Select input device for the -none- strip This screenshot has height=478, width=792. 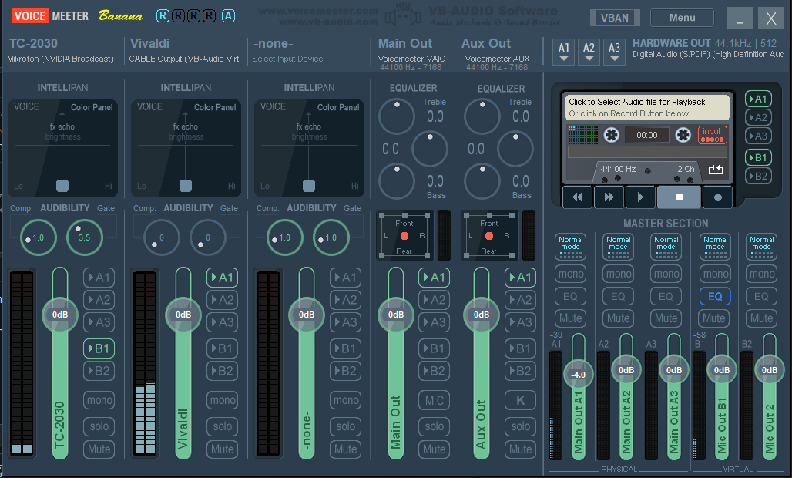click(287, 59)
